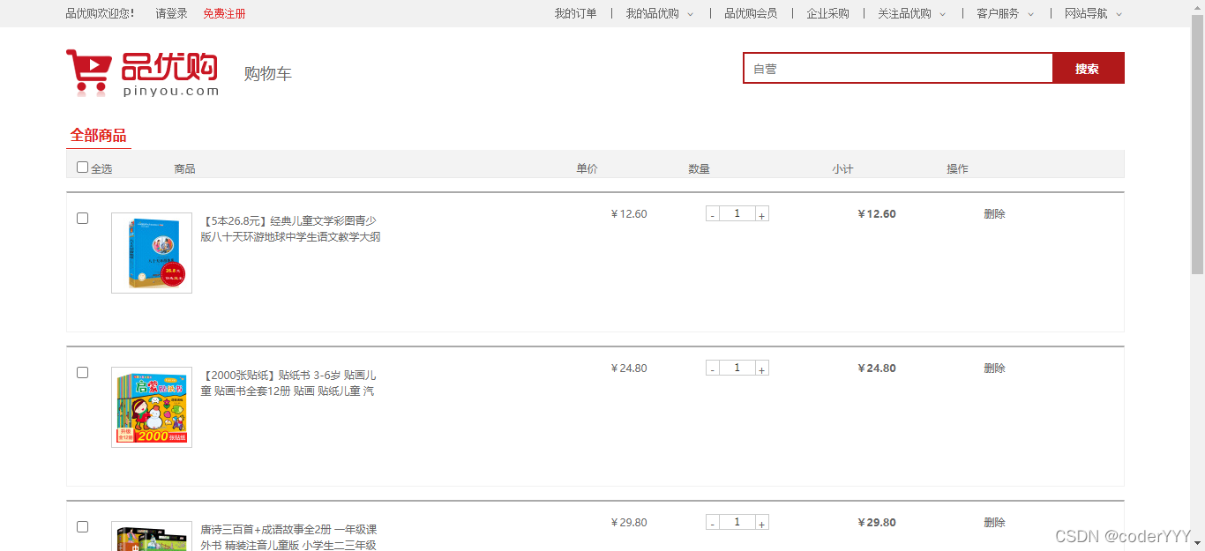Delete the ¥12.60 book item
The image size is (1205, 551).
(994, 213)
